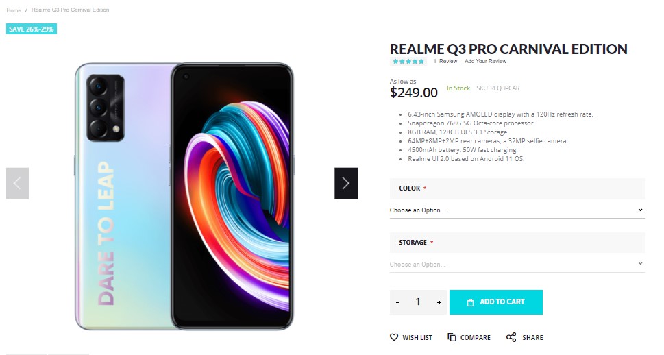Click the Add Your Review link
The width and height of the screenshot is (664, 355).
[x=485, y=62]
